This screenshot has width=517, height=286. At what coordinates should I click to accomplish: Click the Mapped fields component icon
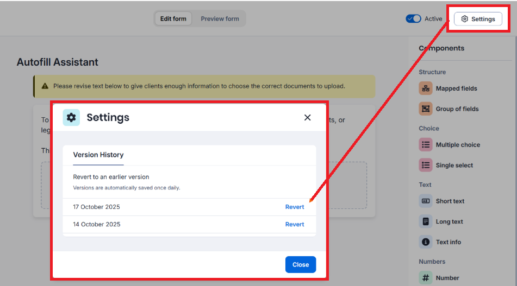426,88
